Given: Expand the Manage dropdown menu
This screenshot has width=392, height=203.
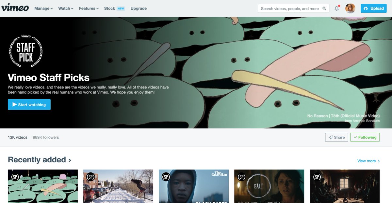Looking at the screenshot, I should pos(43,8).
